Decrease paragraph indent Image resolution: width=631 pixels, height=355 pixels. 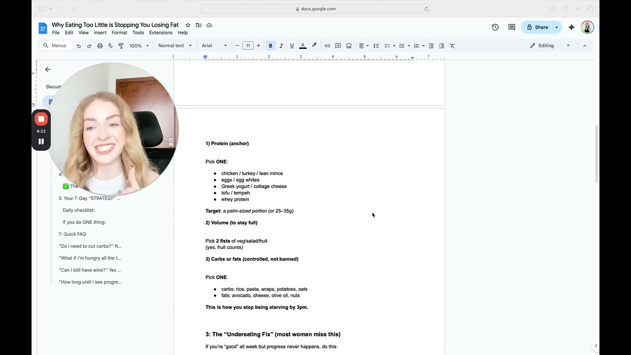pyautogui.click(x=431, y=46)
